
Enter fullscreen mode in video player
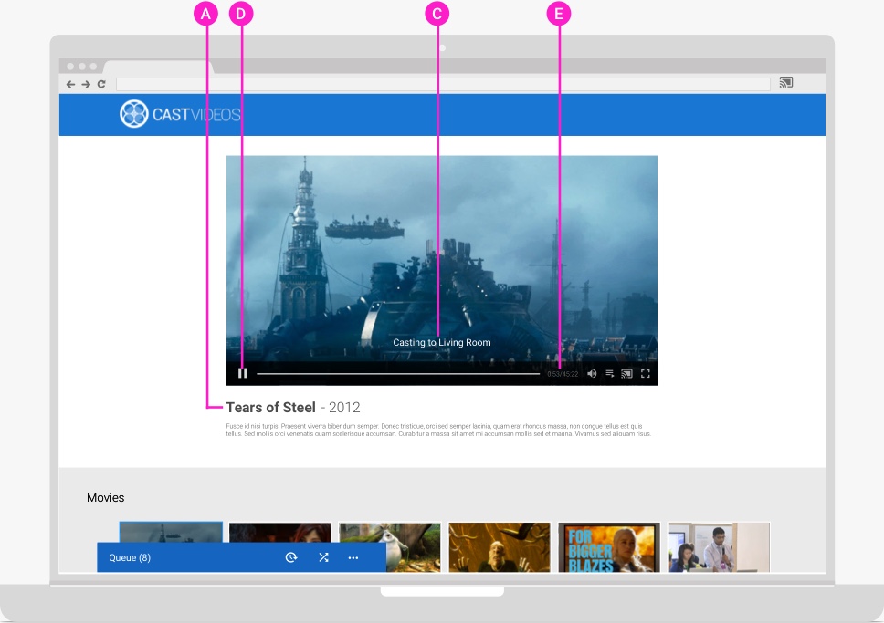pyautogui.click(x=645, y=373)
